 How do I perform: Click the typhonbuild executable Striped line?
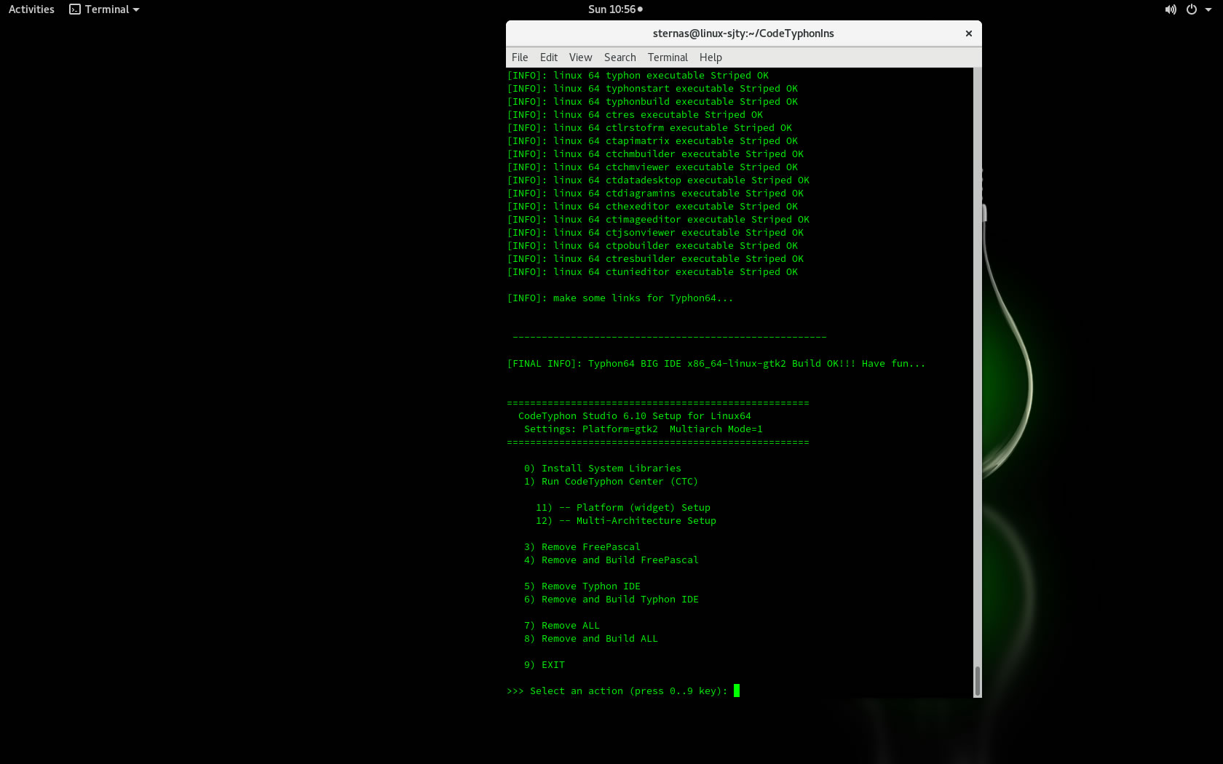[x=652, y=102]
